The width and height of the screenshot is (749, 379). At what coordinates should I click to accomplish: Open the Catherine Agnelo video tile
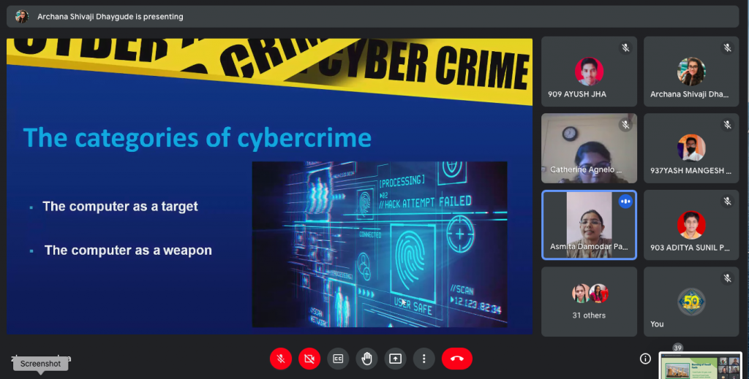pos(589,148)
